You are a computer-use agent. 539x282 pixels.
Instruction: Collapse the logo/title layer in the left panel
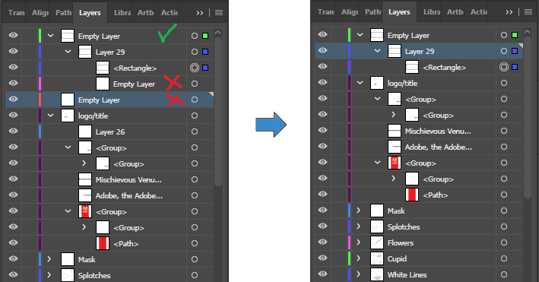[50, 116]
